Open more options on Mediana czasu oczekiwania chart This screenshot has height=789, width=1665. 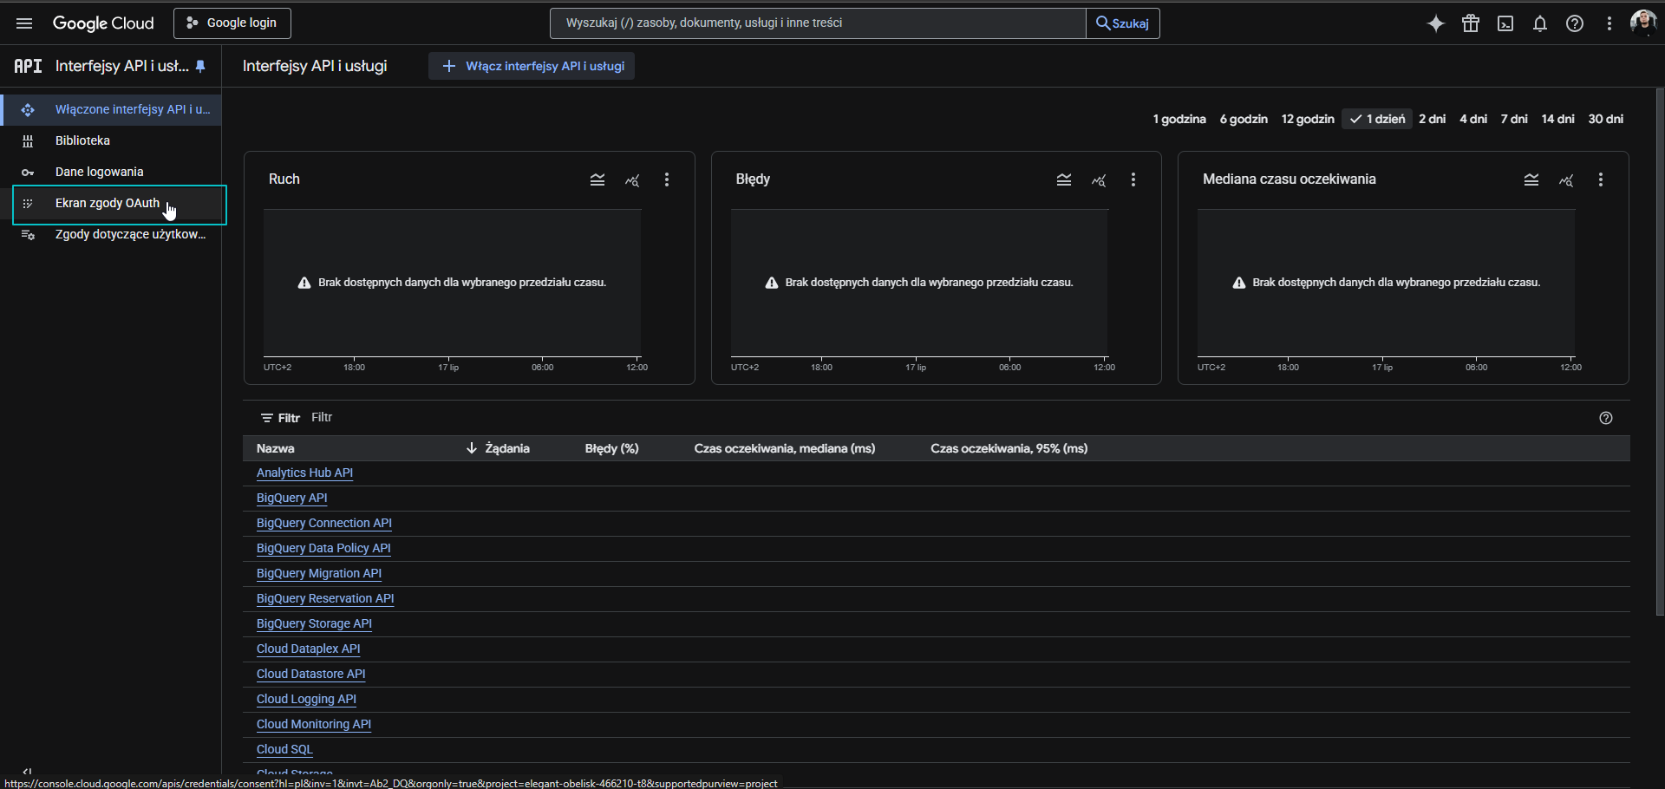click(x=1601, y=179)
